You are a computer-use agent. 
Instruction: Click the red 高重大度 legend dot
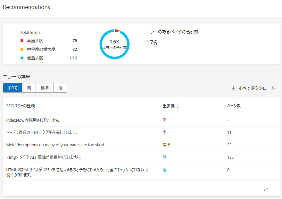(x=22, y=41)
